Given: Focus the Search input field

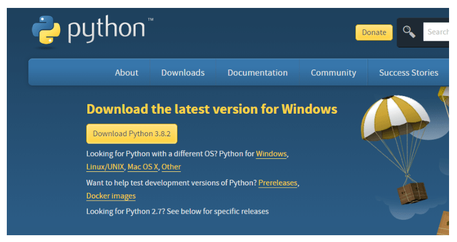Looking at the screenshot, I should 437,32.
